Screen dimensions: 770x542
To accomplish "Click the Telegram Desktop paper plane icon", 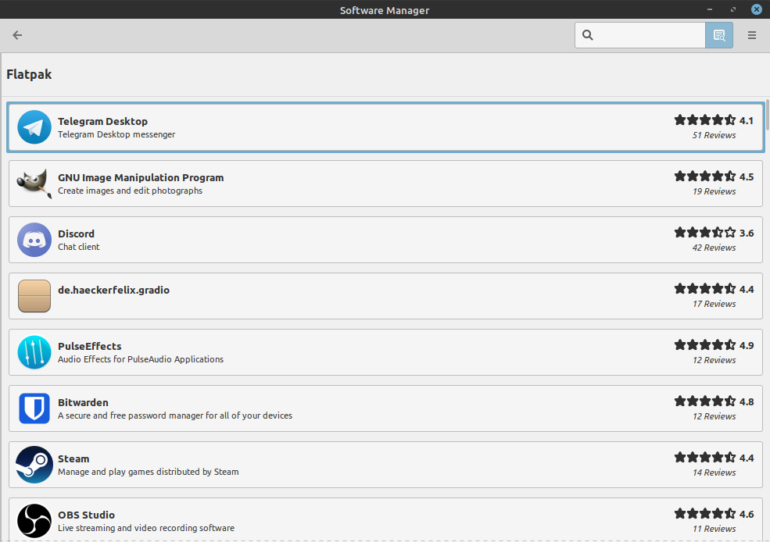I will click(x=34, y=127).
